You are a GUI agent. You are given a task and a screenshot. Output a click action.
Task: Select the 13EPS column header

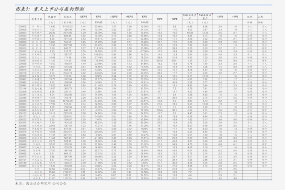click(114, 17)
